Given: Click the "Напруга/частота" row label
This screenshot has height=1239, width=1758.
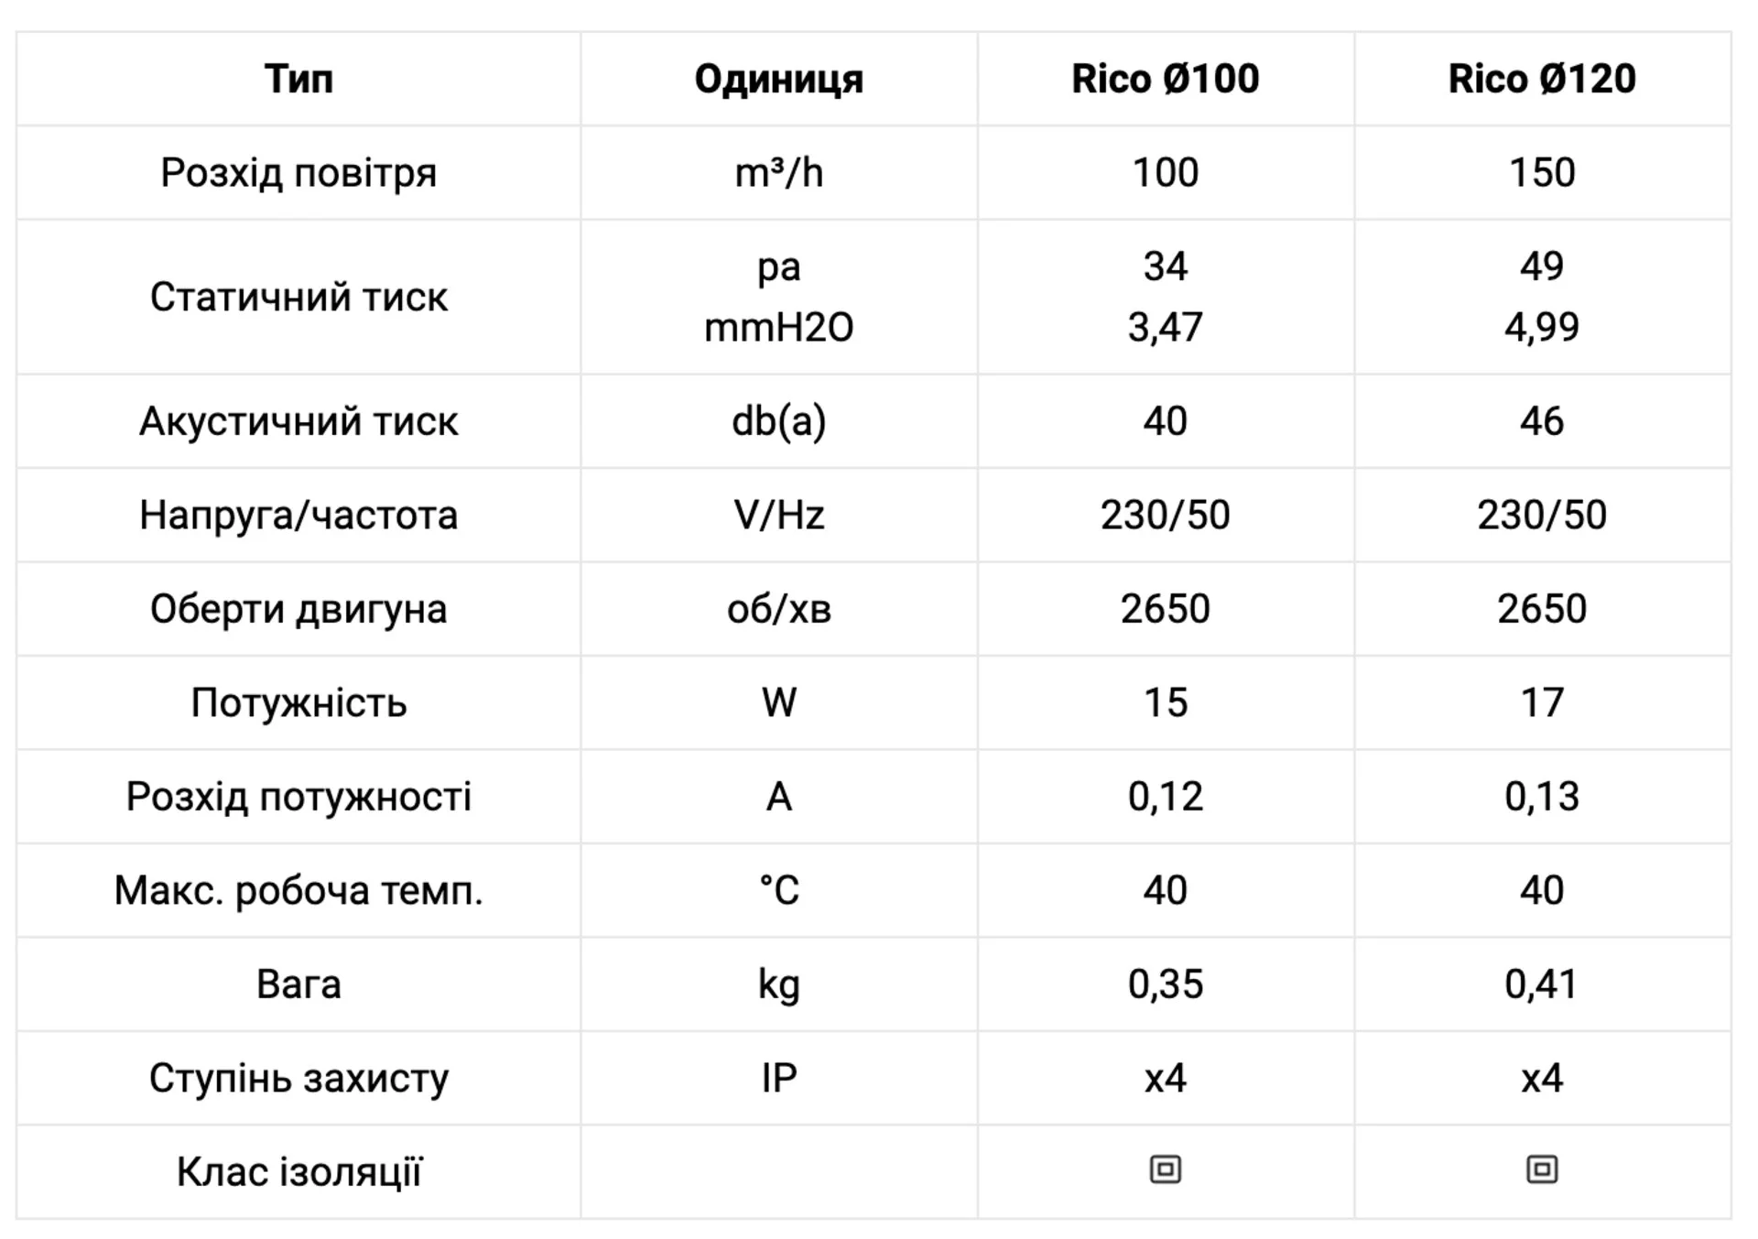Looking at the screenshot, I should (298, 515).
